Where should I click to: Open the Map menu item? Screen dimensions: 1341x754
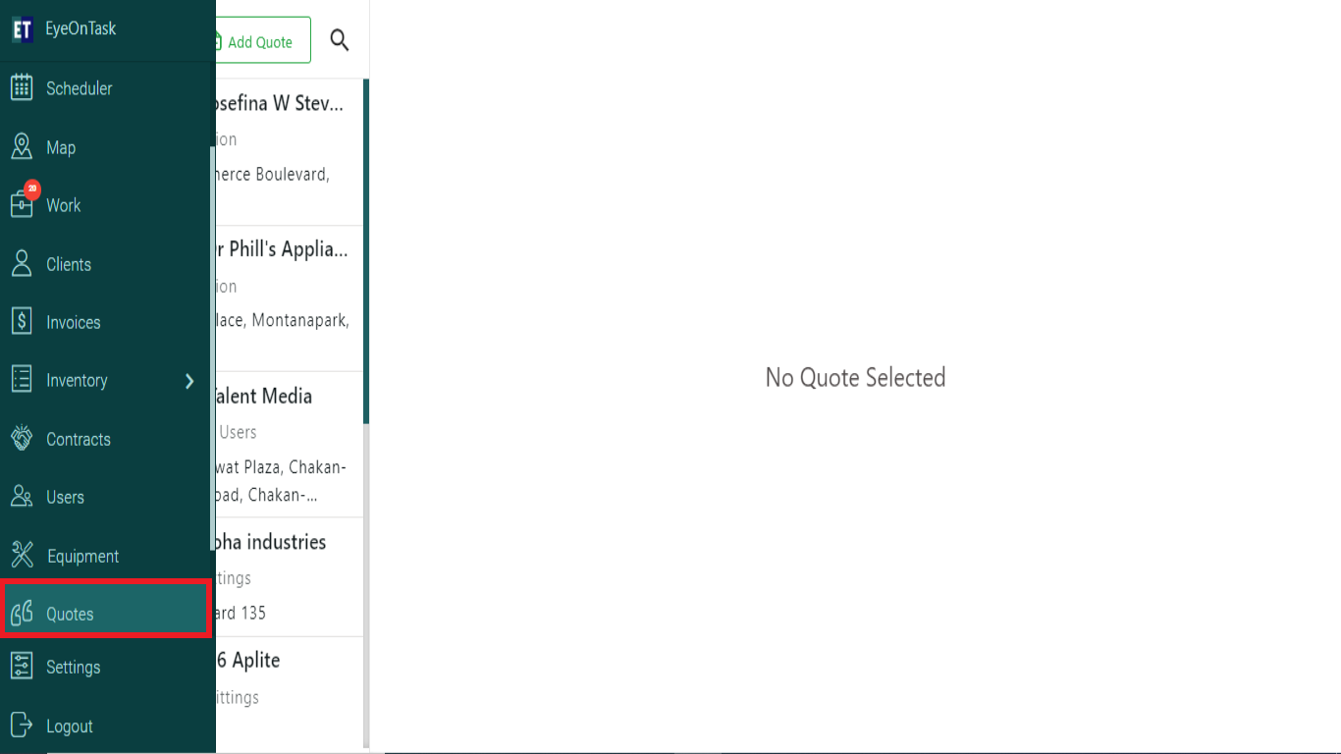pos(107,147)
